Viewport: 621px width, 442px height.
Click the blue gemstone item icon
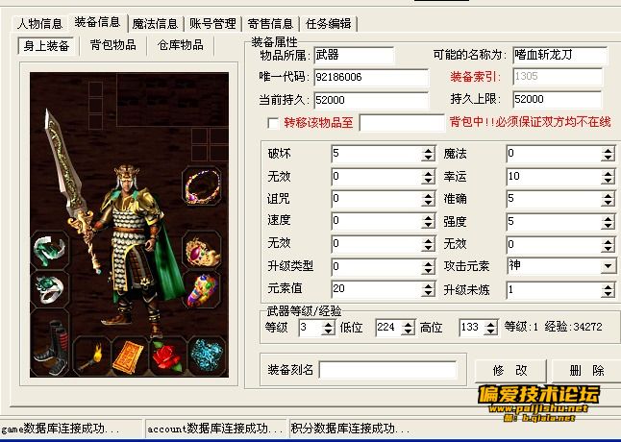(207, 356)
